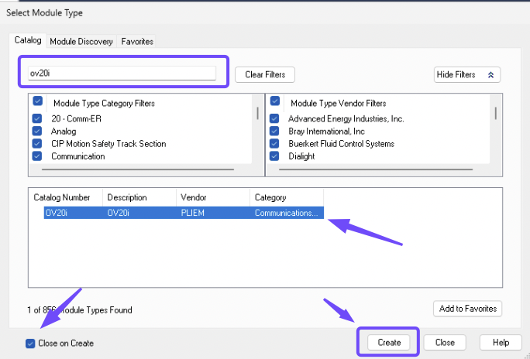Uncheck the Communication category filter
The width and height of the screenshot is (530, 359).
click(x=37, y=156)
